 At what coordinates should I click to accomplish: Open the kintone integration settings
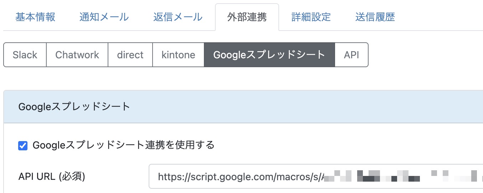click(x=178, y=55)
